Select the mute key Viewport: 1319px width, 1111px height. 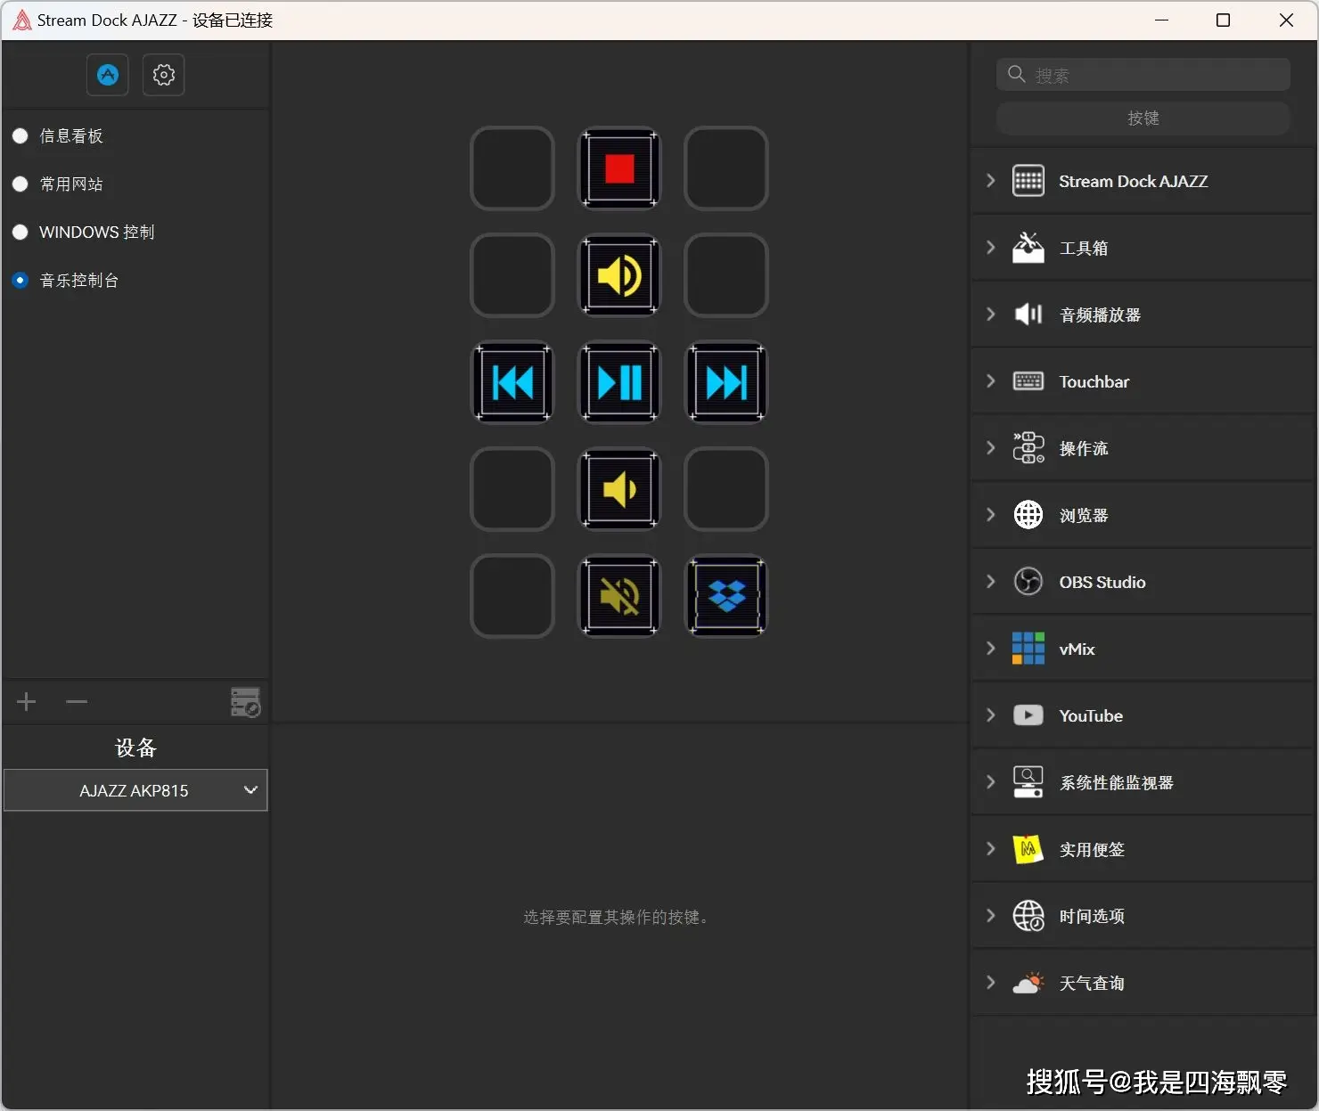pos(619,596)
